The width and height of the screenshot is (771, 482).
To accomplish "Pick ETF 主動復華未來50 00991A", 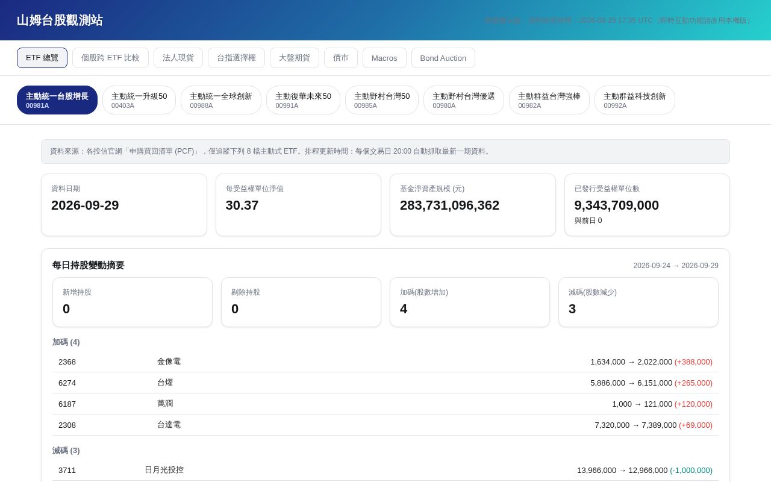I will click(x=303, y=100).
